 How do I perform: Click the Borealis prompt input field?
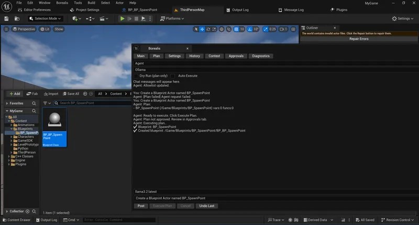276,198
